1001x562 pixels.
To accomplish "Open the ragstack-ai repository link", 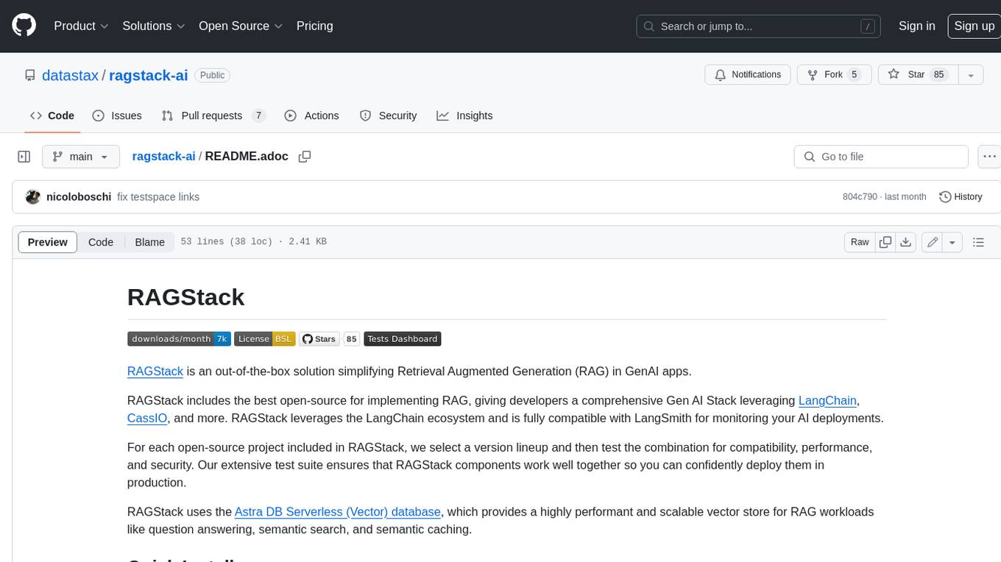I will click(148, 75).
